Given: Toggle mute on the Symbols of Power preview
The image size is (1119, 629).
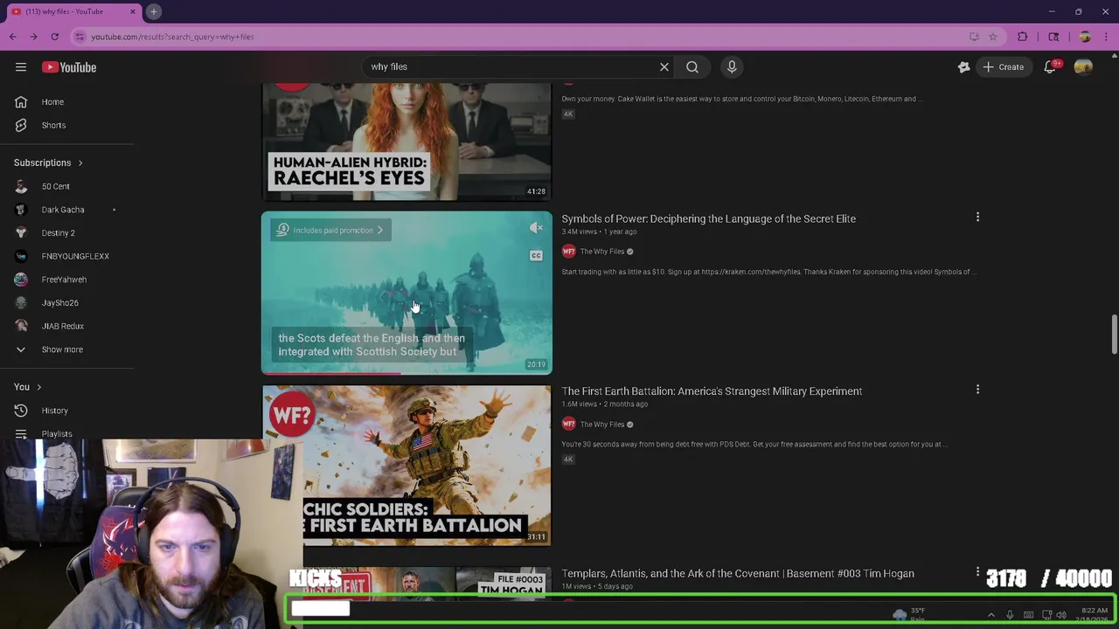Looking at the screenshot, I should click(x=536, y=228).
